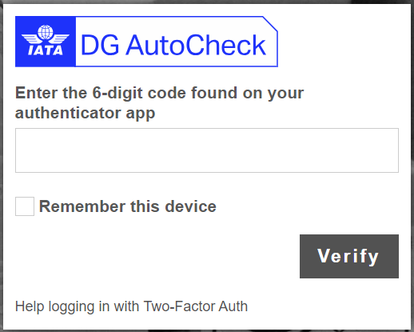
Task: Enable remembering this device
Action: 25,206
